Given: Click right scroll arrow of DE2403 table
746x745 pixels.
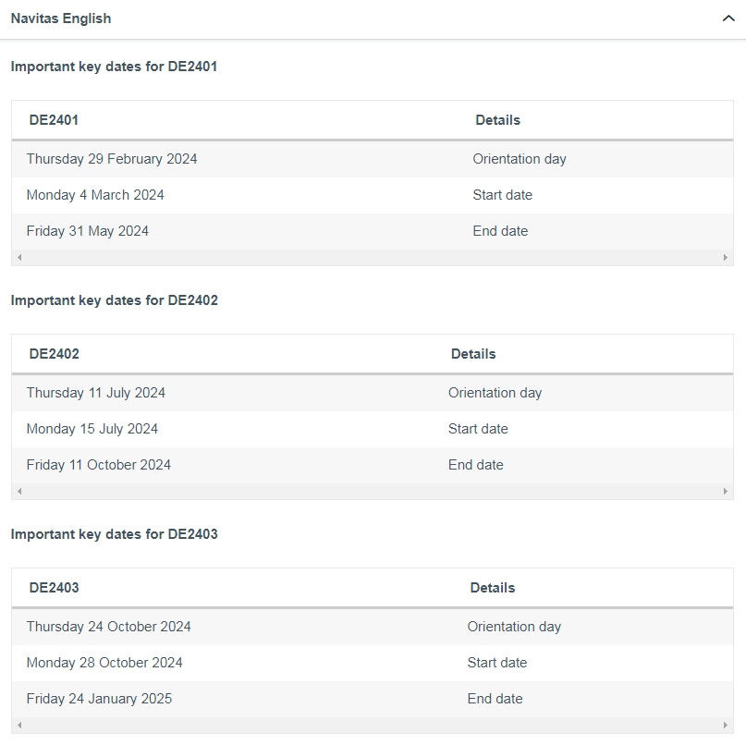Looking at the screenshot, I should click(x=726, y=725).
